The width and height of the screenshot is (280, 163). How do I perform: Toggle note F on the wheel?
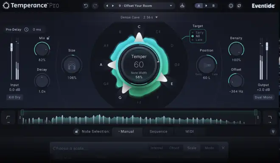(158, 97)
